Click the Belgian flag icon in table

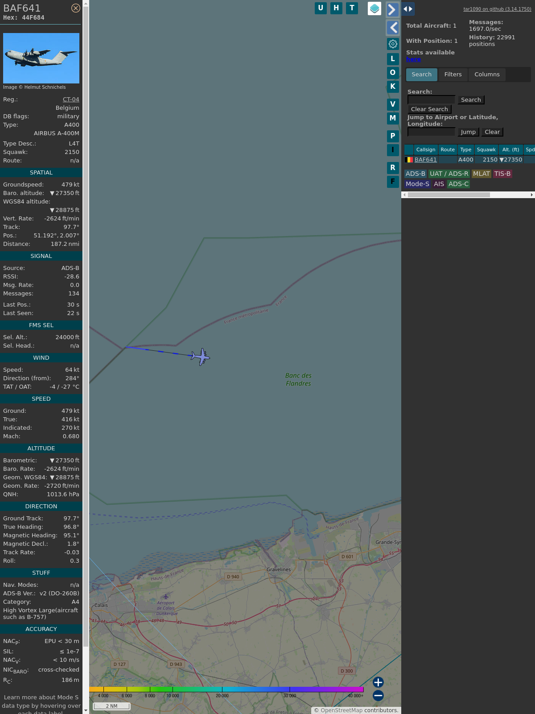coord(409,160)
